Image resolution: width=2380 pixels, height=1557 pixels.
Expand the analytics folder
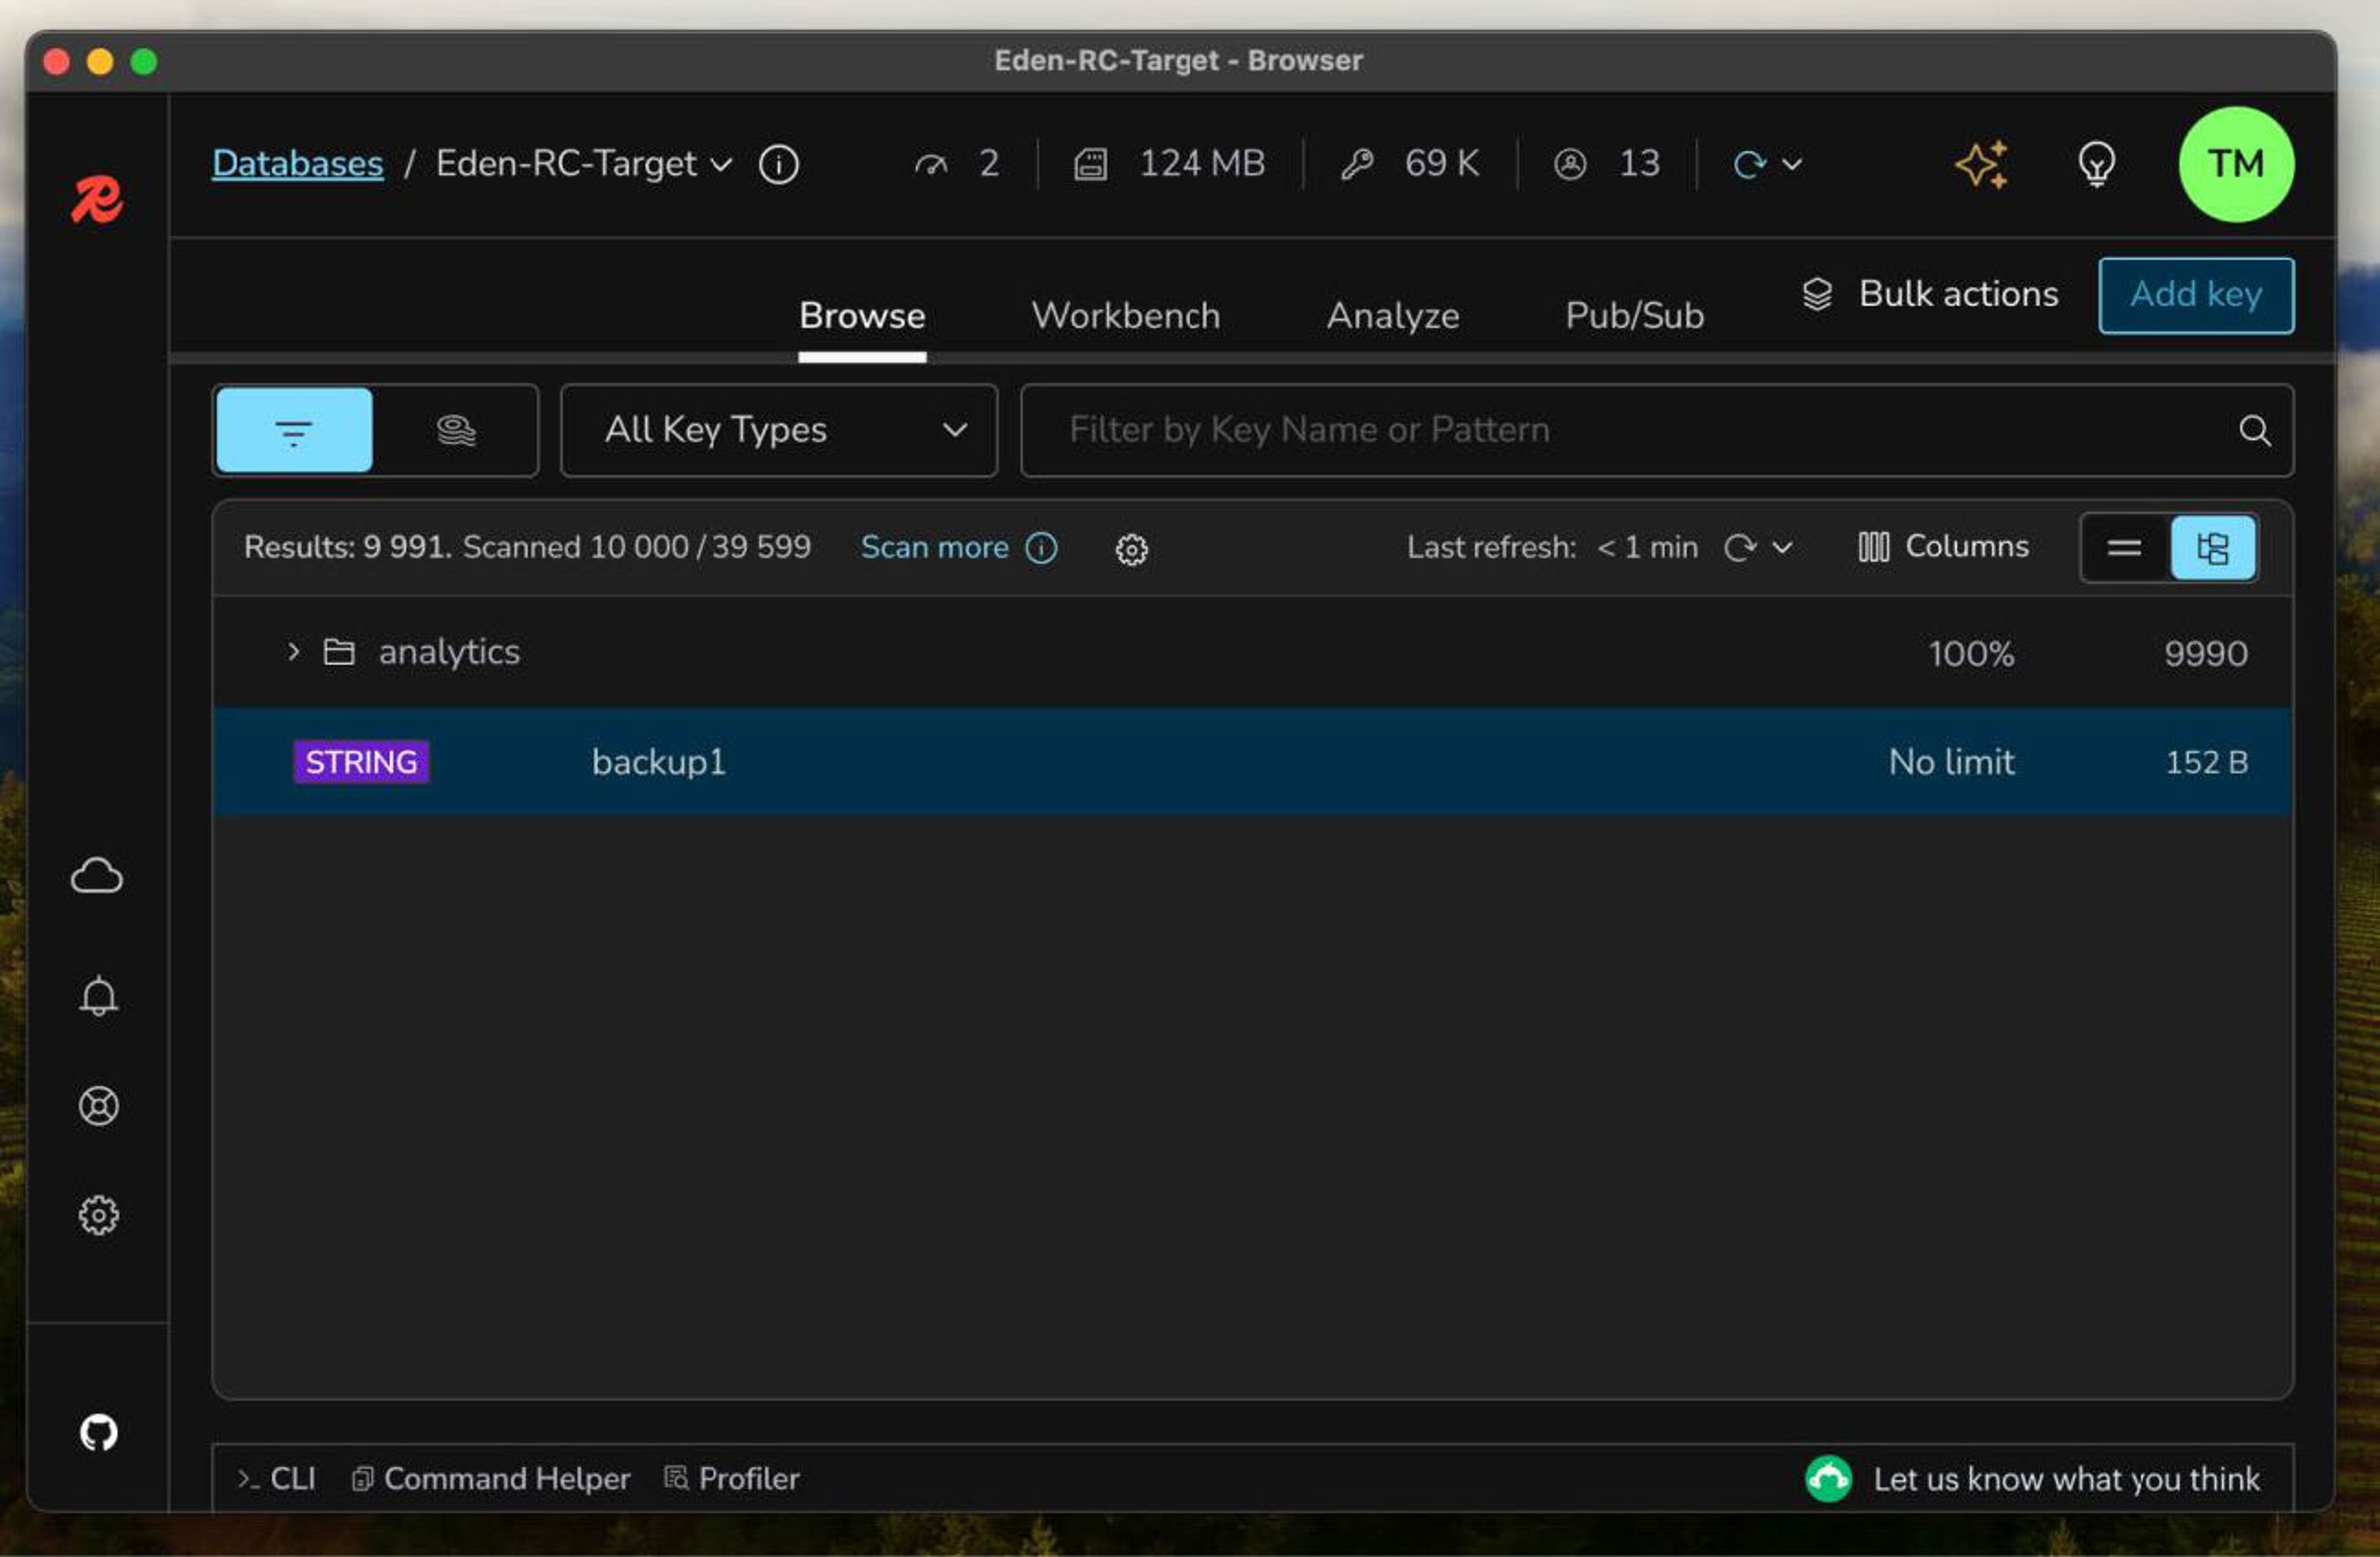[x=293, y=652]
